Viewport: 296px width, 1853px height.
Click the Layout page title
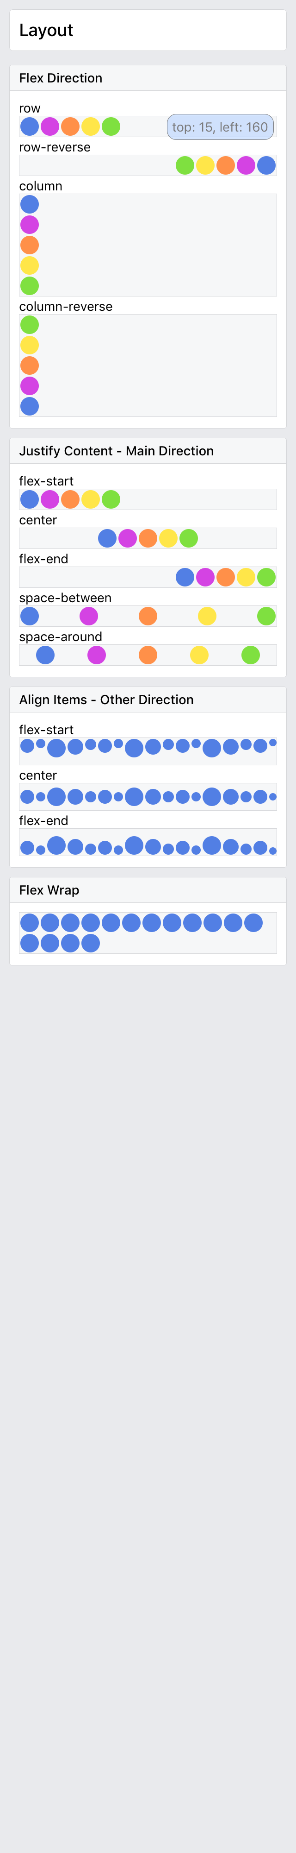tap(46, 30)
